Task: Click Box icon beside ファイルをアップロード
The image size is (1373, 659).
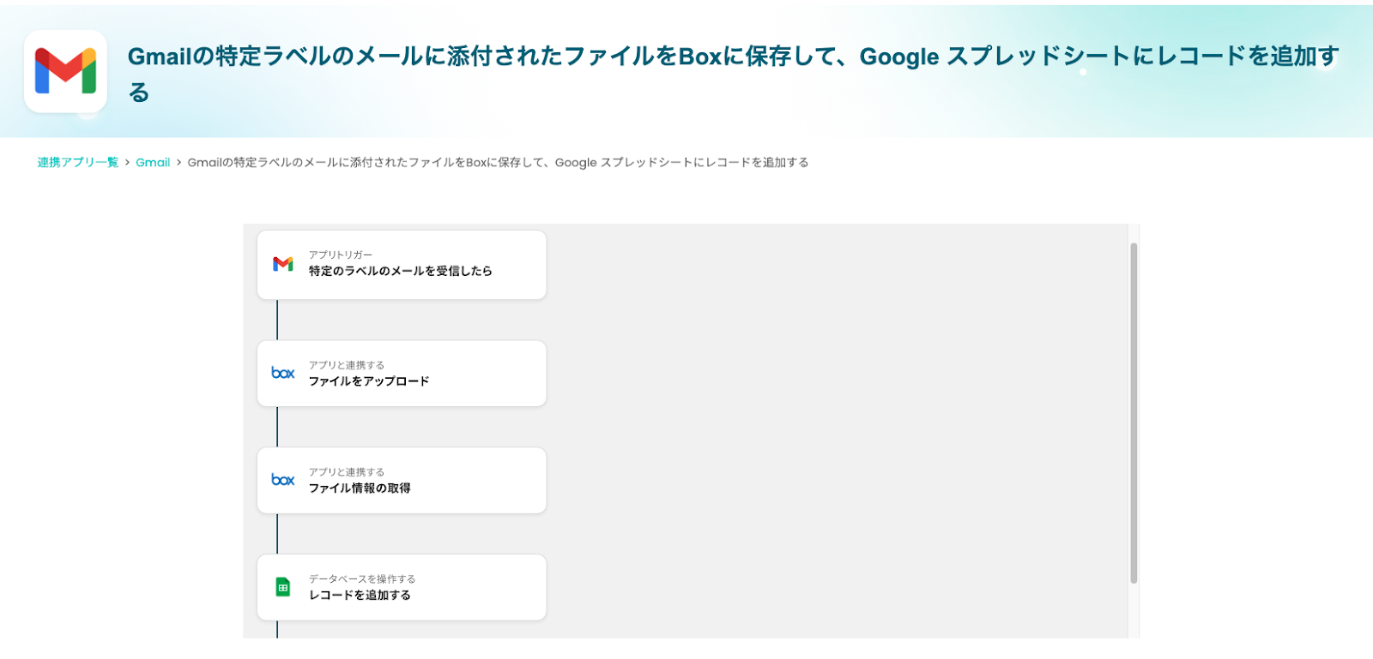Action: pyautogui.click(x=283, y=373)
